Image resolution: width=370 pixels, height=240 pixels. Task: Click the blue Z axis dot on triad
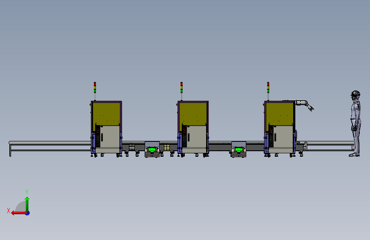28,214
